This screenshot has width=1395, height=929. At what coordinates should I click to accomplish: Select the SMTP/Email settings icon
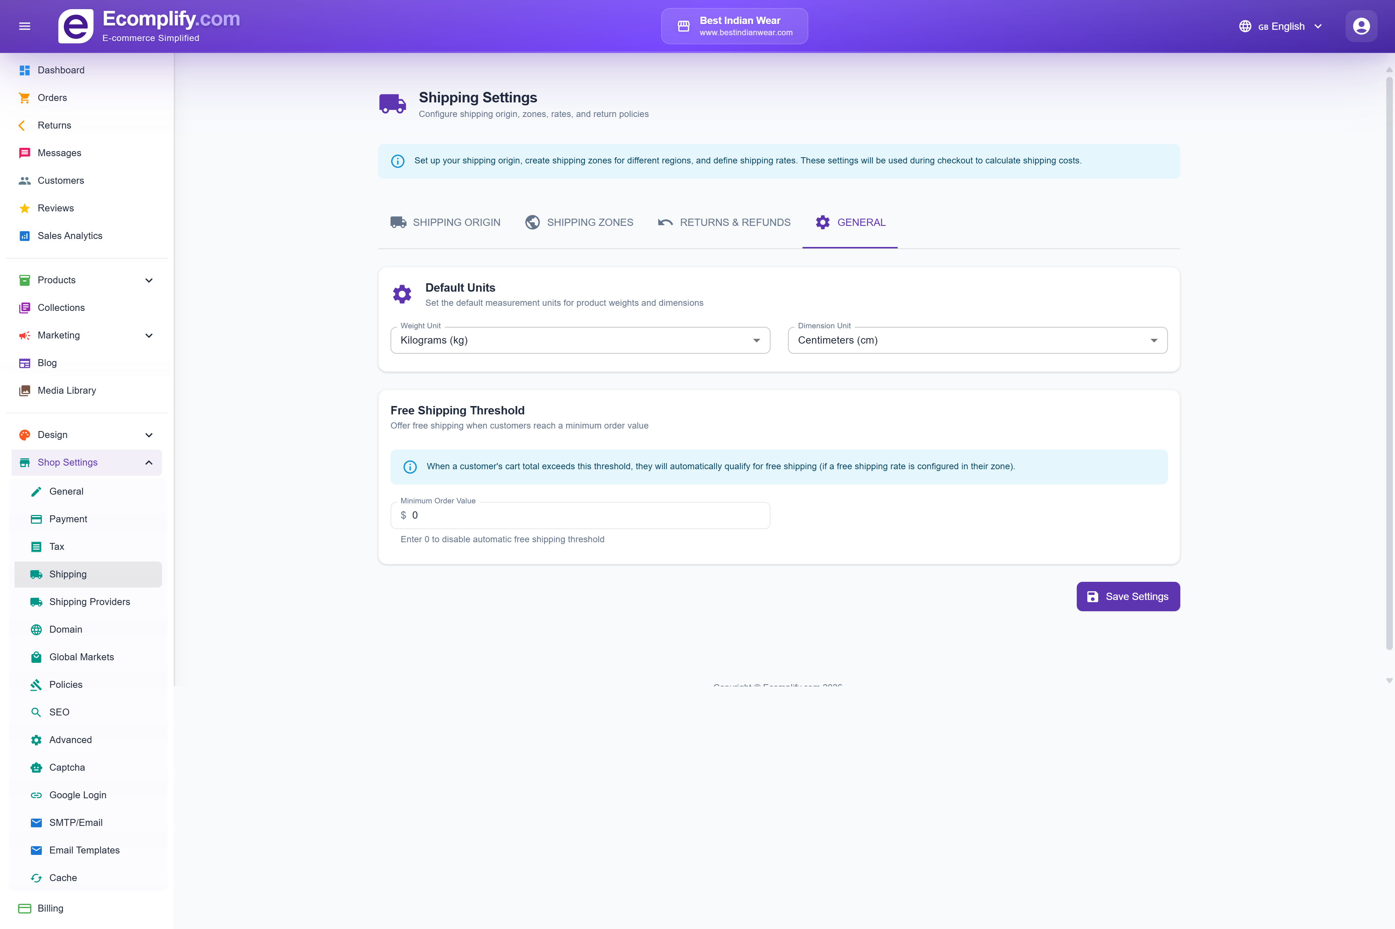pyautogui.click(x=36, y=822)
